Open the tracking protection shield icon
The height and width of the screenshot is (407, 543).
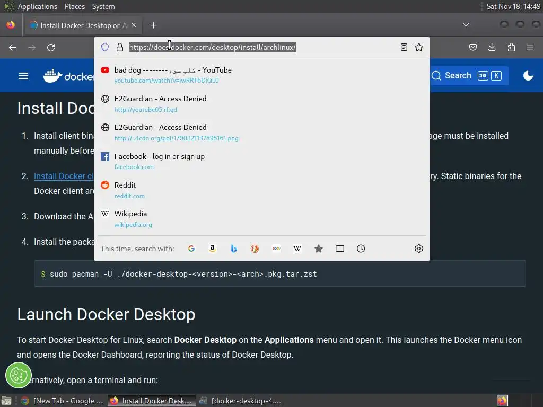coord(105,47)
